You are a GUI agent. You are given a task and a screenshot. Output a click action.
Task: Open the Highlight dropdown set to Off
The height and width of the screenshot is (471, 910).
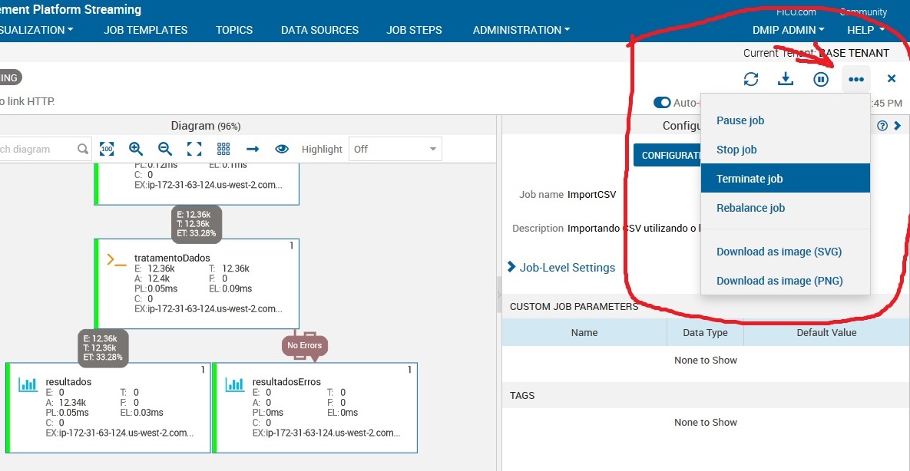point(395,149)
